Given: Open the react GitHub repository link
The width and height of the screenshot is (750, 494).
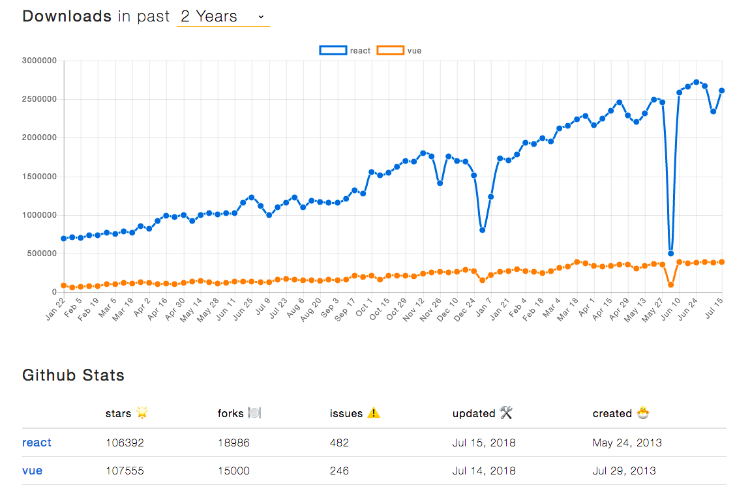Looking at the screenshot, I should tap(37, 443).
